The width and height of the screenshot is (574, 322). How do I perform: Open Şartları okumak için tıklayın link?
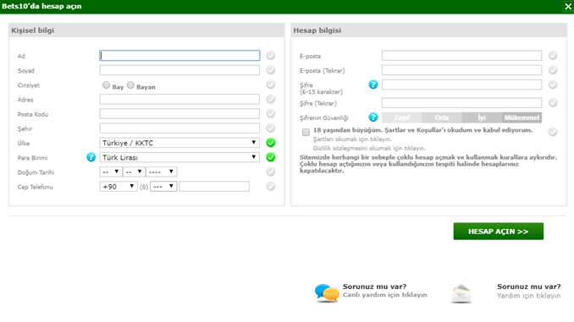pyautogui.click(x=352, y=139)
